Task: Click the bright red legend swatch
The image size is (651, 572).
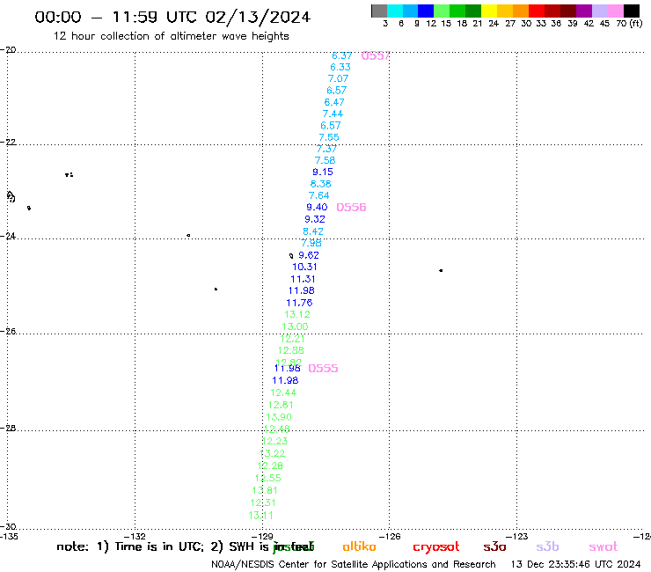Action: [537, 11]
